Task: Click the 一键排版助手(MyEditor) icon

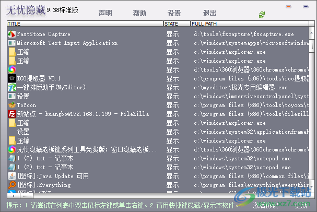Action: pos(11,87)
